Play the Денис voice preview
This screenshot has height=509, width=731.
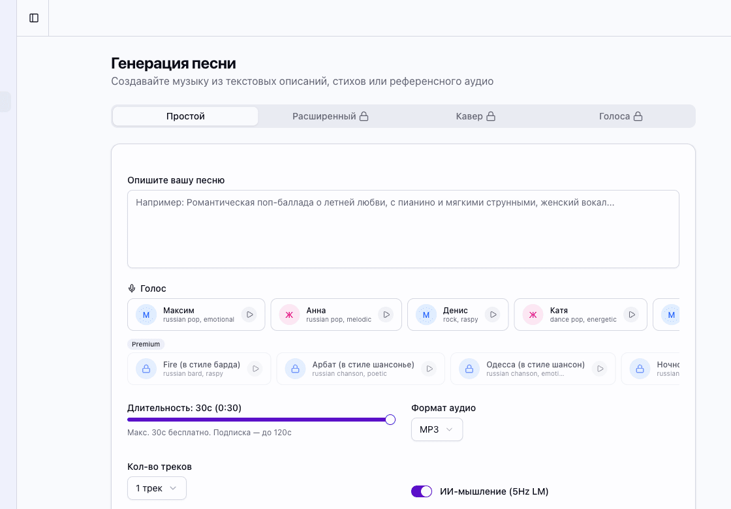click(493, 315)
